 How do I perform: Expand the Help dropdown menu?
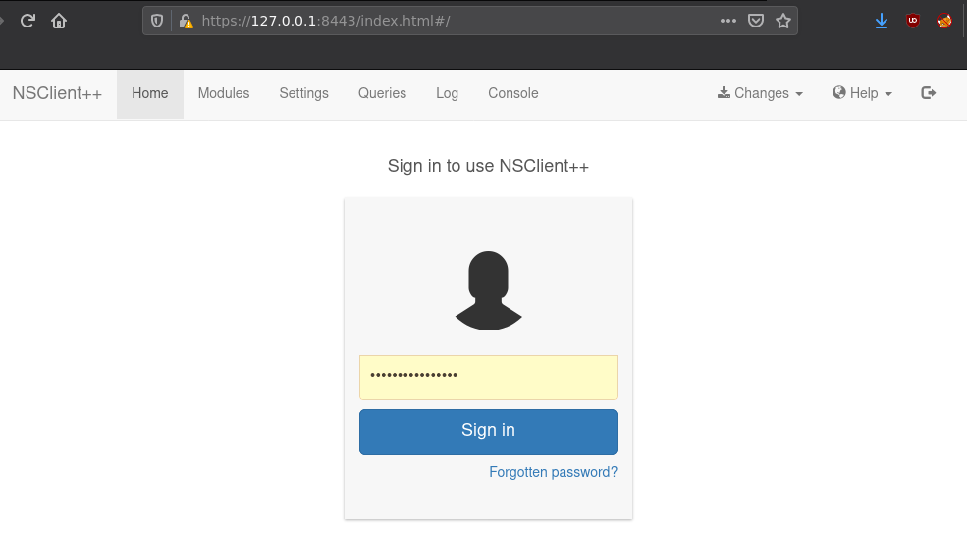click(x=863, y=93)
